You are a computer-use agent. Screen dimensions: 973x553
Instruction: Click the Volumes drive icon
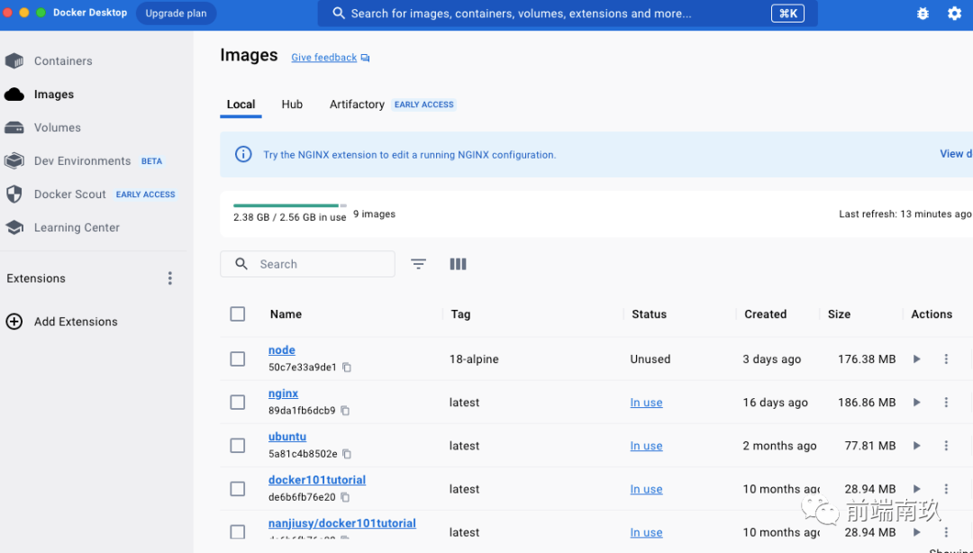click(14, 128)
